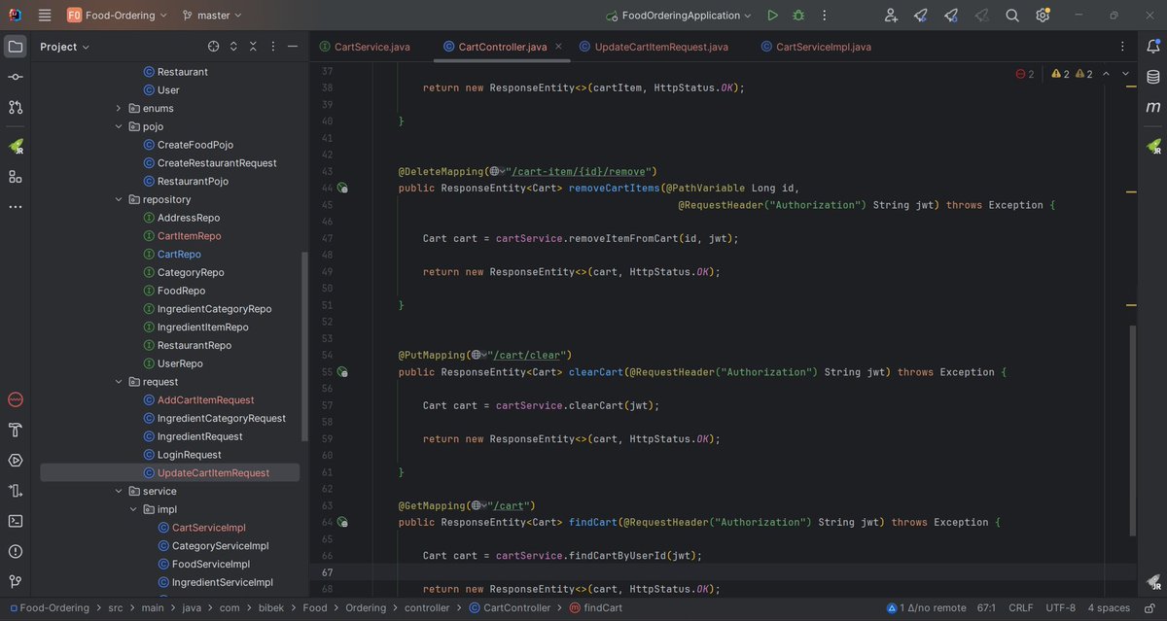Debug FoodOrderingApplication with the bug icon
The image size is (1167, 621).
pos(798,16)
